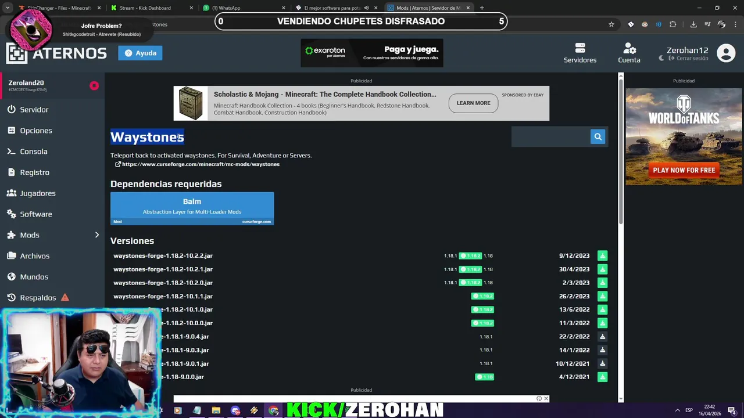Open File Explorer from the taskbar
The width and height of the screenshot is (744, 418).
tap(216, 410)
